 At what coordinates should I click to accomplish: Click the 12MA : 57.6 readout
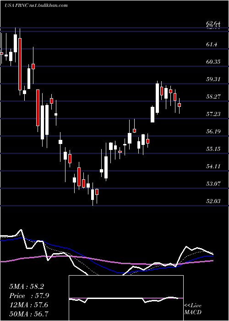(28, 305)
